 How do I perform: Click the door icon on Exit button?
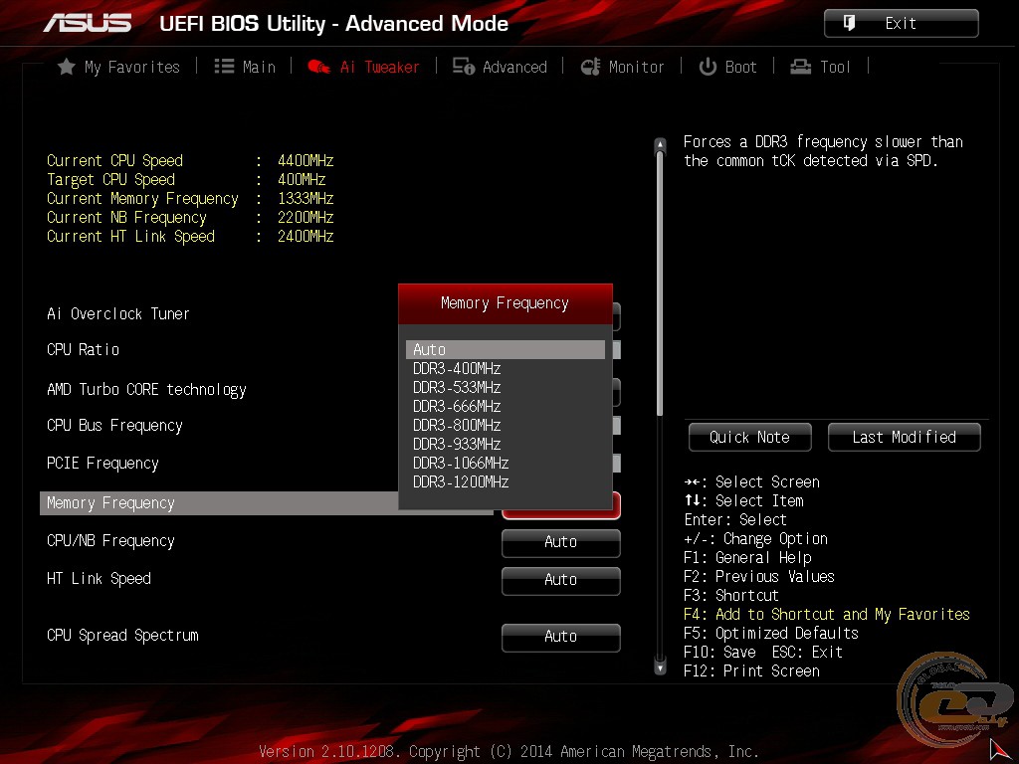pos(850,24)
